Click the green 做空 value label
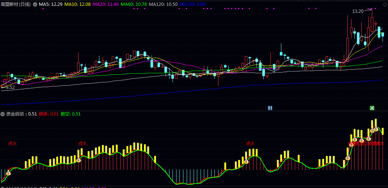 click(x=71, y=114)
